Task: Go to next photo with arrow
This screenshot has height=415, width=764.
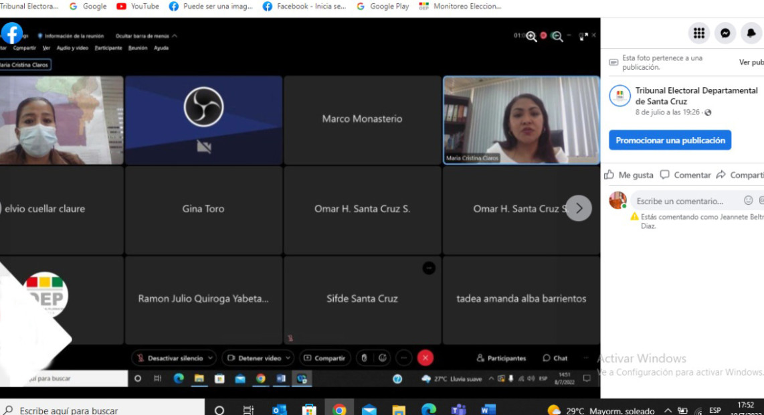Action: click(579, 208)
